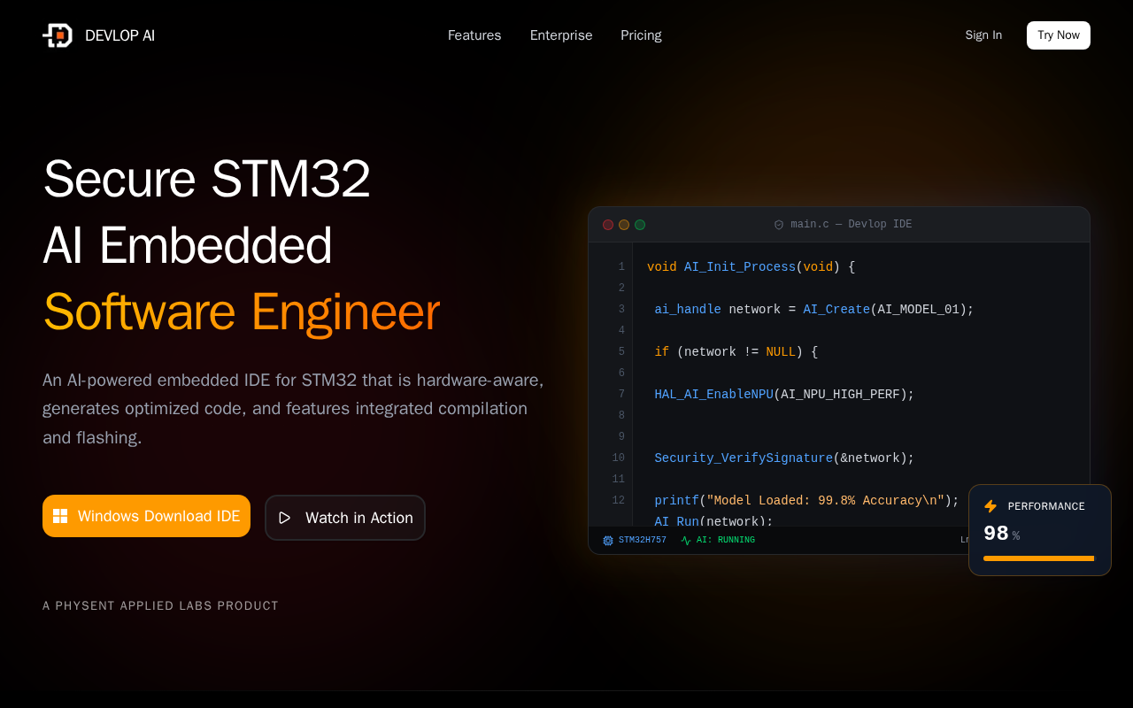Click the STM32H757 status bar label
The image size is (1133, 708).
click(643, 540)
